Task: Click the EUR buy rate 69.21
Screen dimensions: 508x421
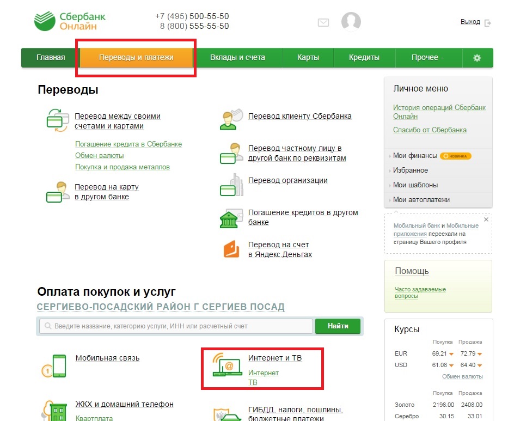Action: 439,353
